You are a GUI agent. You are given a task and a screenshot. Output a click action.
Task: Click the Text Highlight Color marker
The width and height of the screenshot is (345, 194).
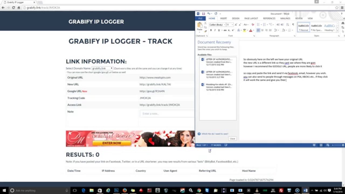[x=244, y=30]
